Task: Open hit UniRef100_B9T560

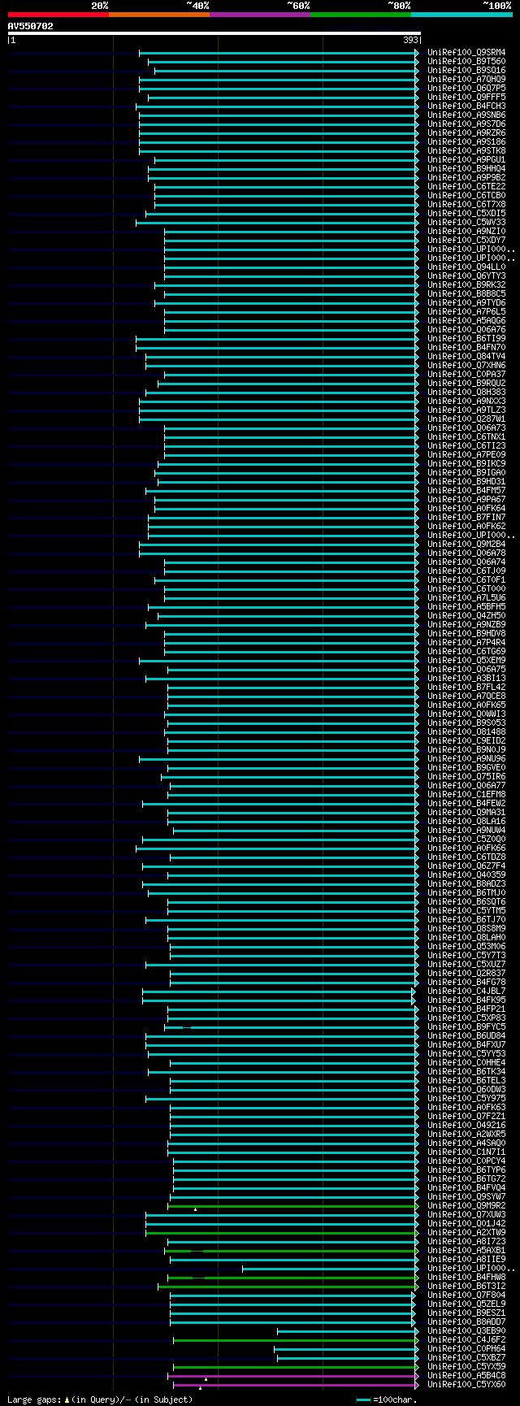Action: pyautogui.click(x=466, y=62)
